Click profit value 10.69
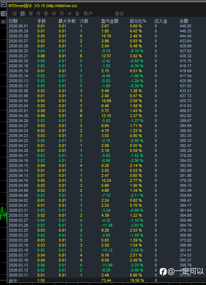206x285 pixels. pyautogui.click(x=106, y=101)
